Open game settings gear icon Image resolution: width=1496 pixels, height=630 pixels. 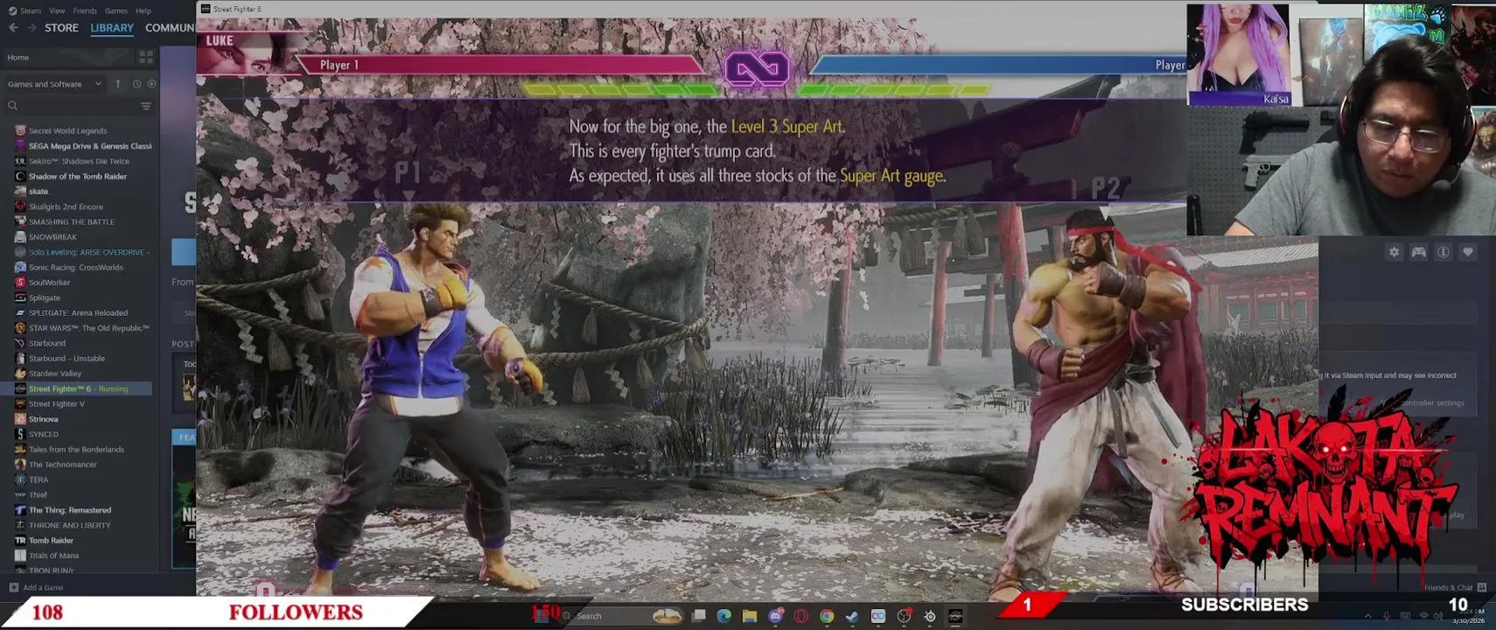point(1394,252)
